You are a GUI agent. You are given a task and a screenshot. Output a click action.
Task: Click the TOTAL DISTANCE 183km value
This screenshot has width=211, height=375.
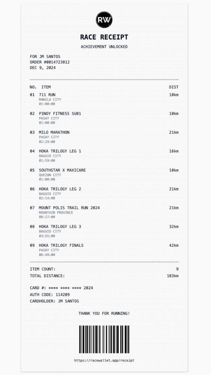pyautogui.click(x=172, y=276)
